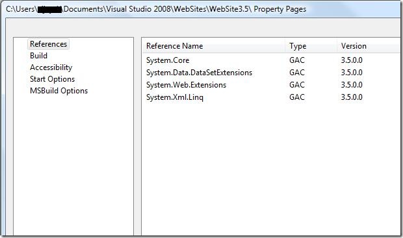Sort by Reference Name column header
Screen dimensions: 403x238
point(214,46)
